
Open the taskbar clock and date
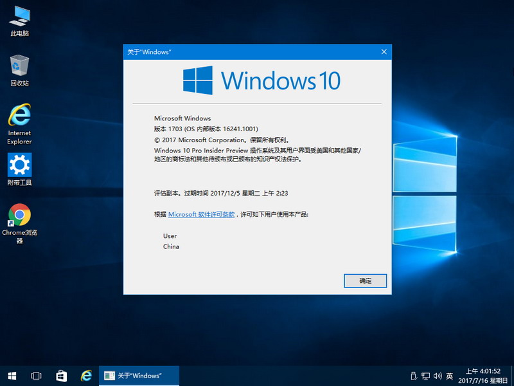click(483, 376)
